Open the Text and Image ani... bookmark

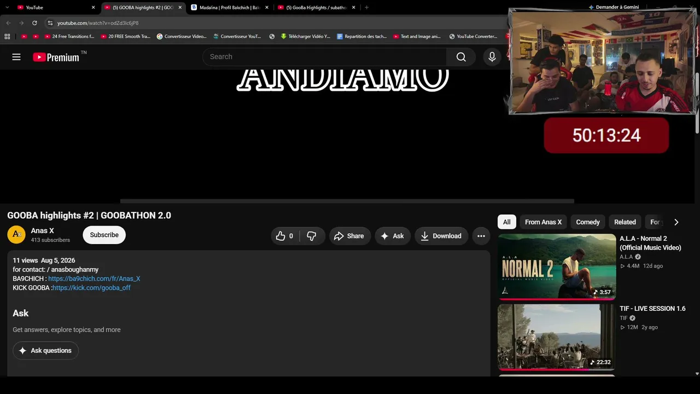pos(417,37)
